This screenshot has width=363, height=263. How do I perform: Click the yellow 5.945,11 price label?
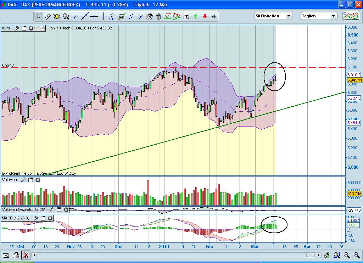pyautogui.click(x=354, y=80)
